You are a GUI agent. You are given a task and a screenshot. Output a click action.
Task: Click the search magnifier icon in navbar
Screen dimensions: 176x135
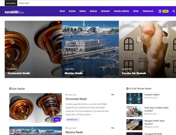[174, 11]
